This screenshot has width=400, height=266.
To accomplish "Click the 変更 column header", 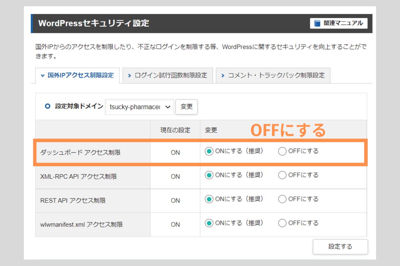I will point(211,130).
